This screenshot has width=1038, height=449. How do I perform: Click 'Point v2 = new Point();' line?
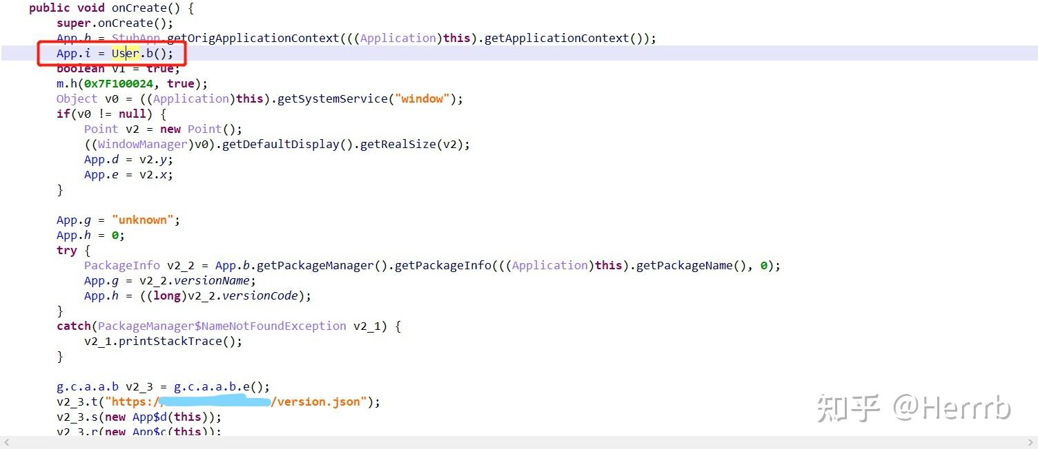pyautogui.click(x=163, y=129)
